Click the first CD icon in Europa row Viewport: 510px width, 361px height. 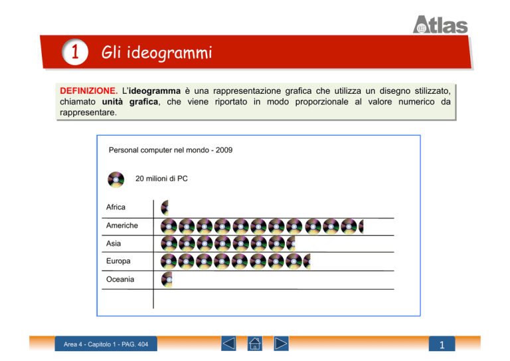point(169,262)
